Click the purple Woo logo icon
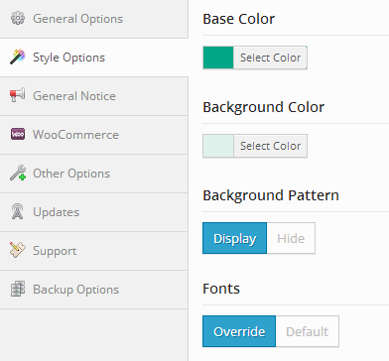 click(x=18, y=134)
